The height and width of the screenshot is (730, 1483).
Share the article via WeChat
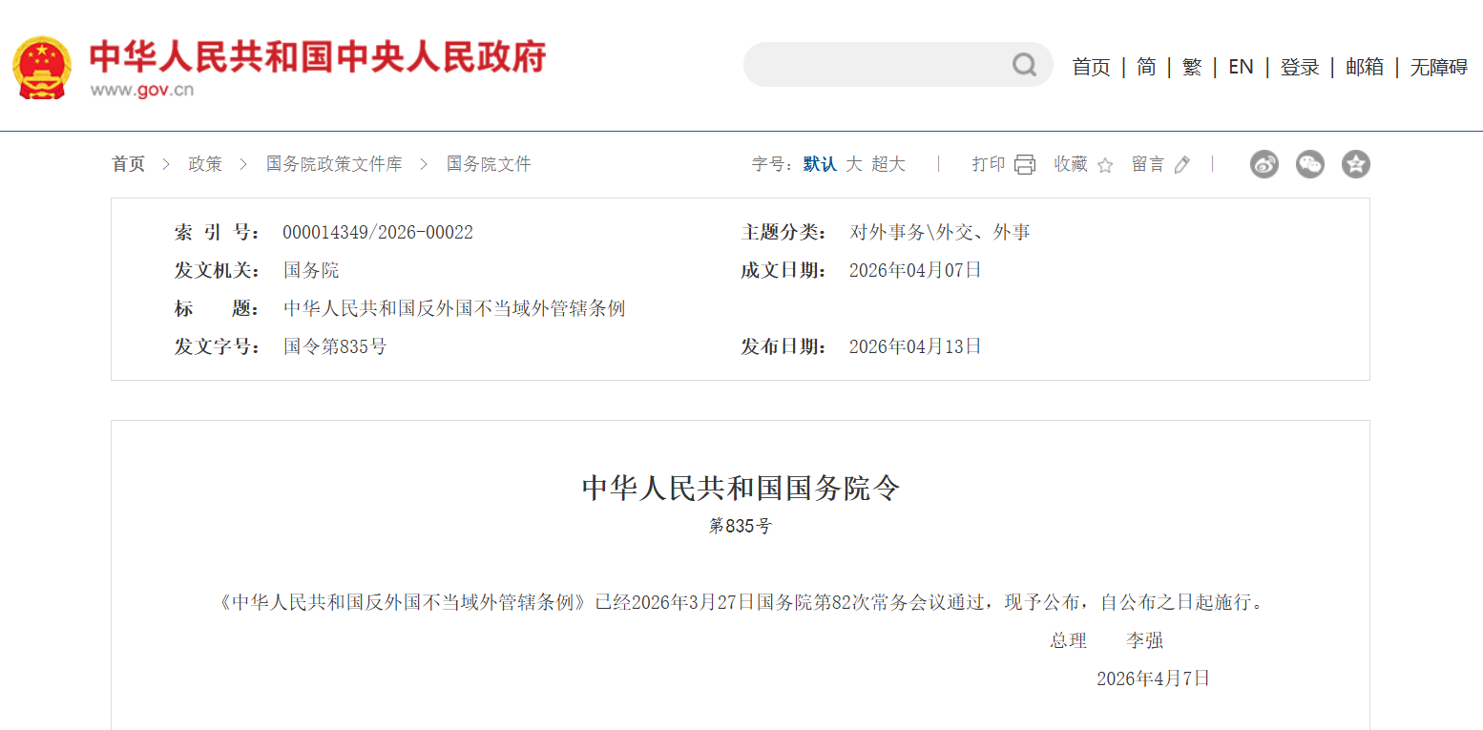(x=1309, y=164)
